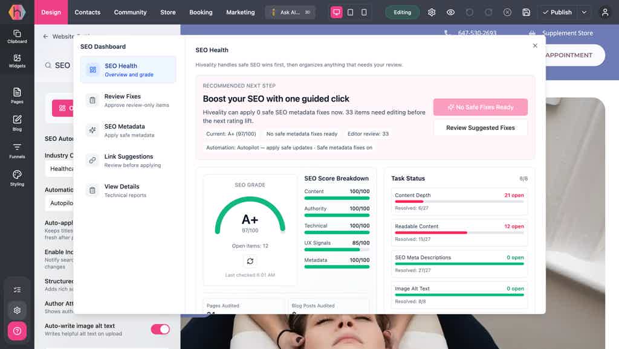Screen dimensions: 619x349
Task: Switch to mobile preview mode
Action: pos(364,12)
